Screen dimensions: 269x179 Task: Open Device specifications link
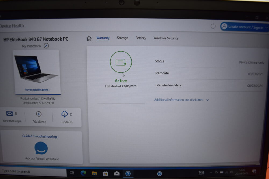click(37, 90)
